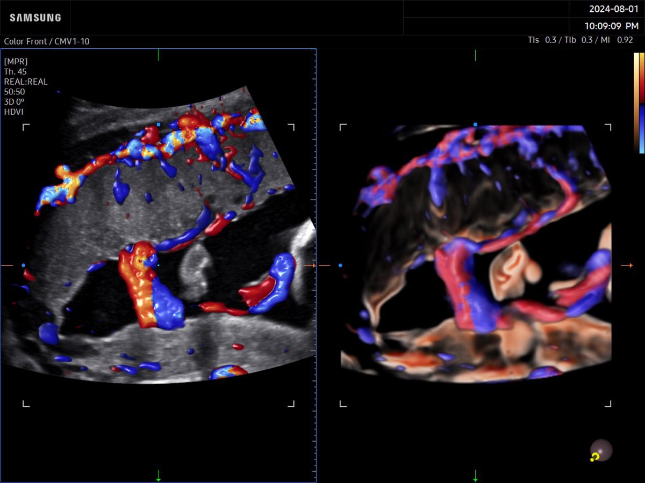The height and width of the screenshot is (483, 645).
Task: Click the REAL:REAL render mode text
Action: (x=26, y=82)
